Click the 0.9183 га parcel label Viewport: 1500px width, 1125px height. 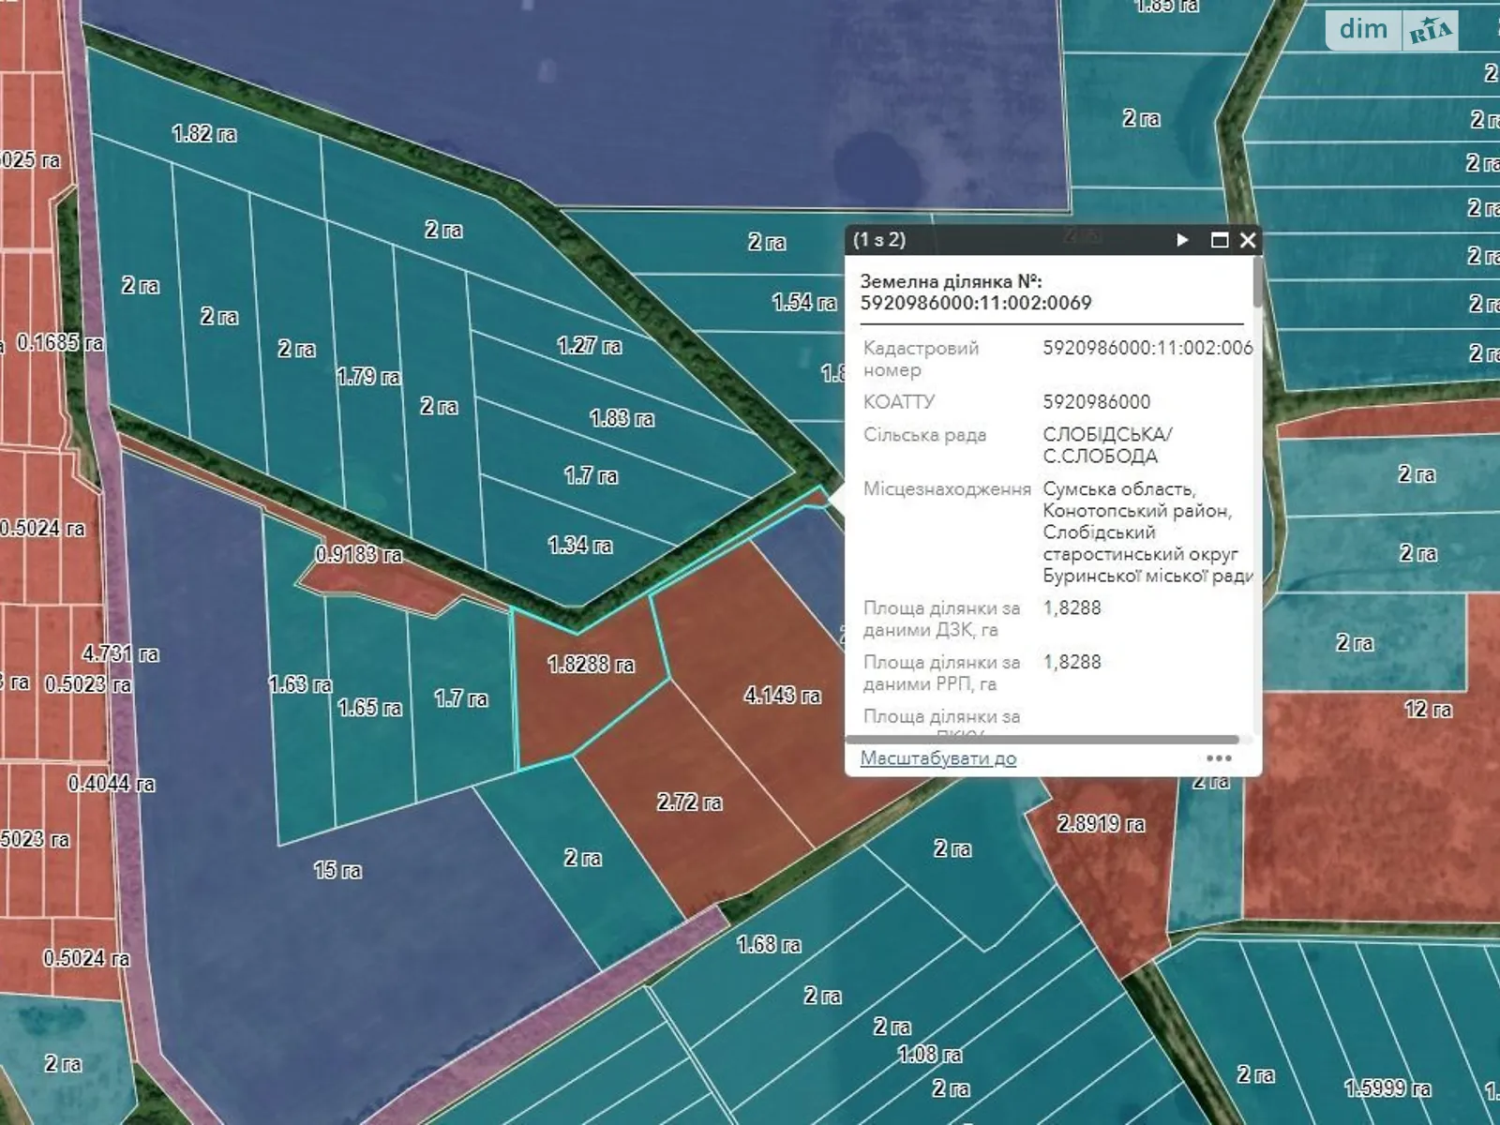(358, 554)
